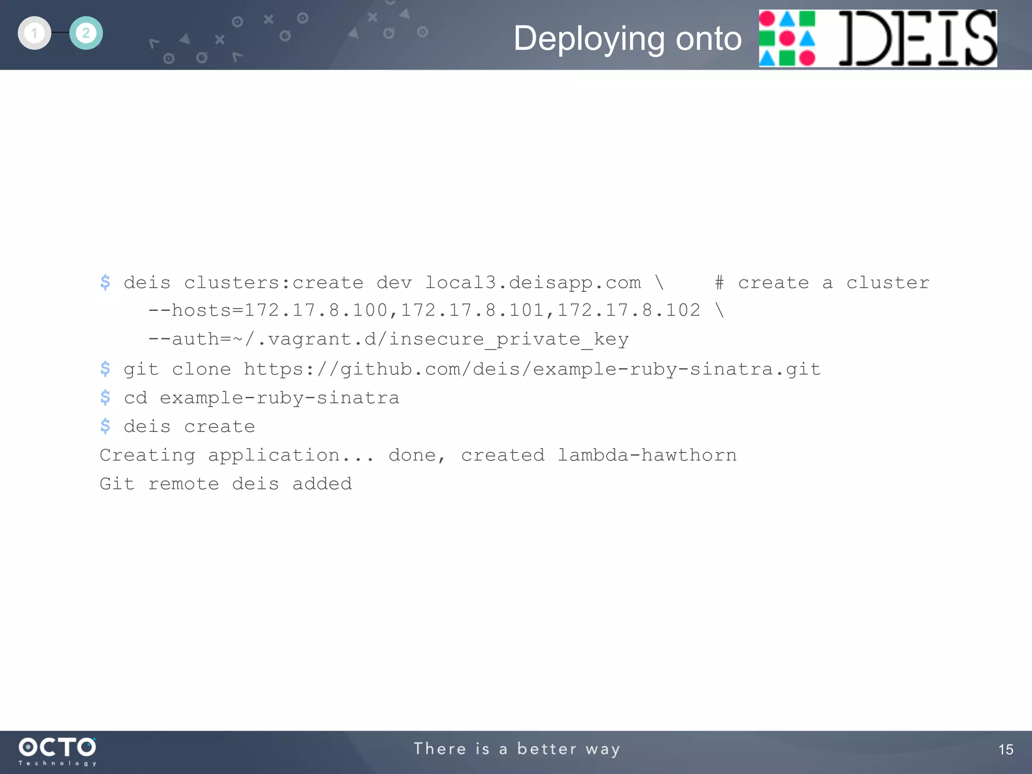Click the $ prompt before 'deis clusters:create'

click(105, 282)
